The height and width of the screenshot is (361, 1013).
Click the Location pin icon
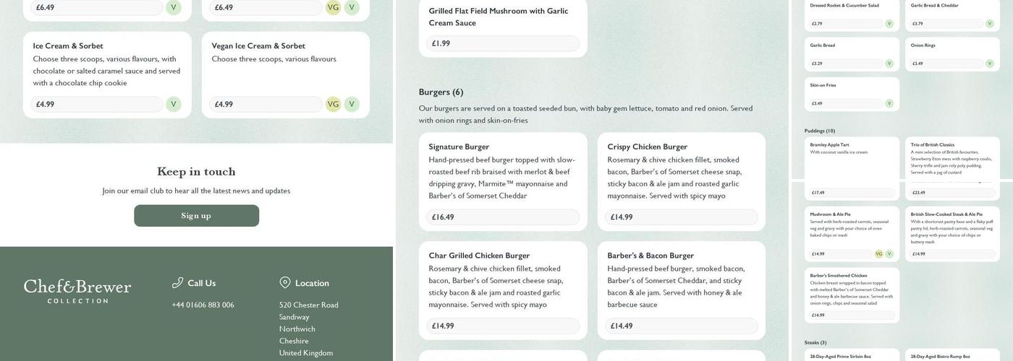[285, 283]
